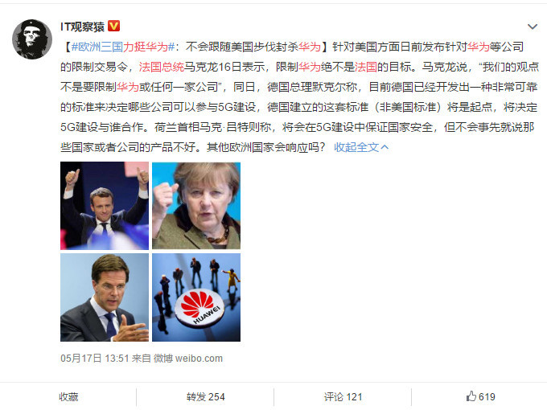Image resolution: width=547 pixels, height=410 pixels.
Task: Click the 法国总统 highlighted keyword link
Action: click(161, 67)
